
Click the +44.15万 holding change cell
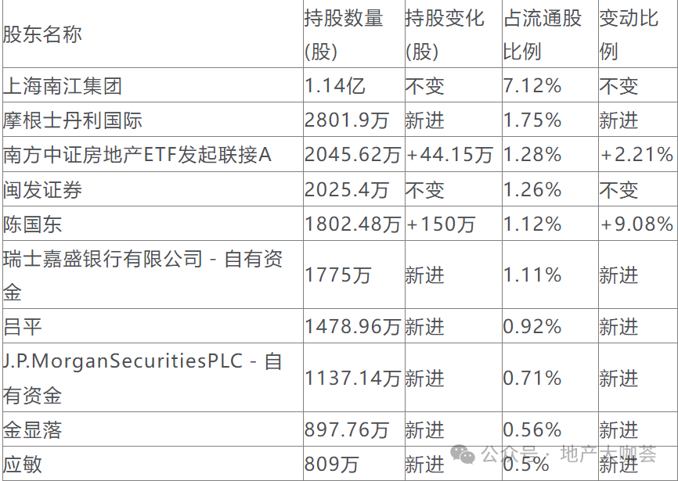pyautogui.click(x=449, y=155)
